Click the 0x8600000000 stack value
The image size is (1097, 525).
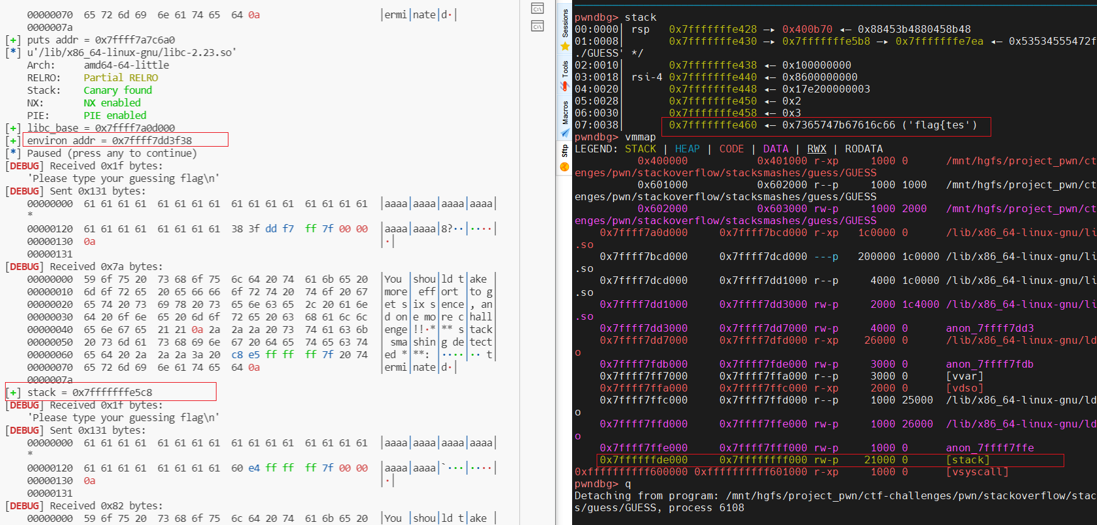[820, 77]
